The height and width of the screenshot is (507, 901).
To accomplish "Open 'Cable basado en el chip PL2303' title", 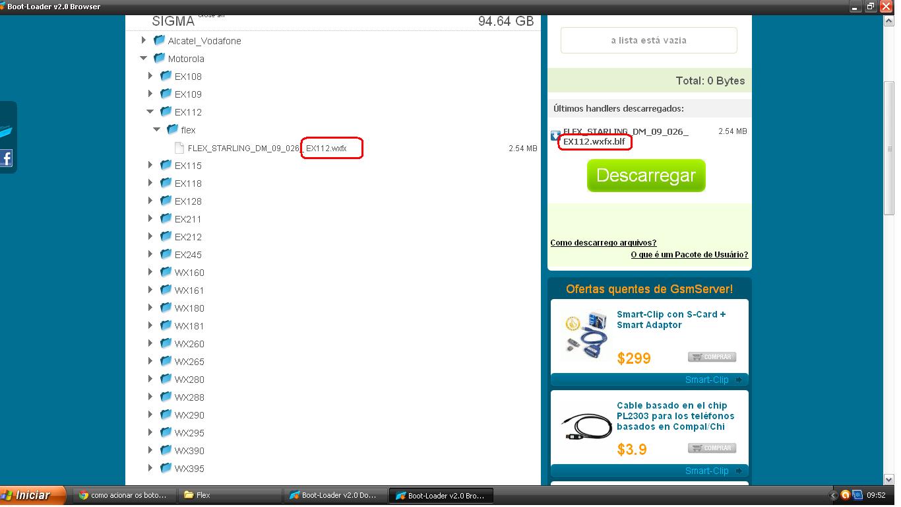I will [x=675, y=416].
